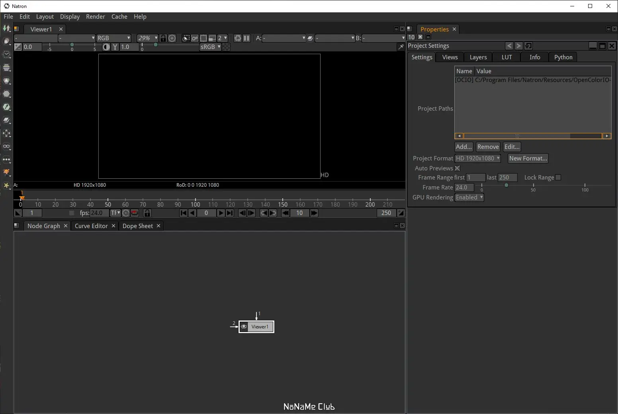Click the turbo mode icon on timeline
The width and height of the screenshot is (618, 414).
pyautogui.click(x=126, y=213)
